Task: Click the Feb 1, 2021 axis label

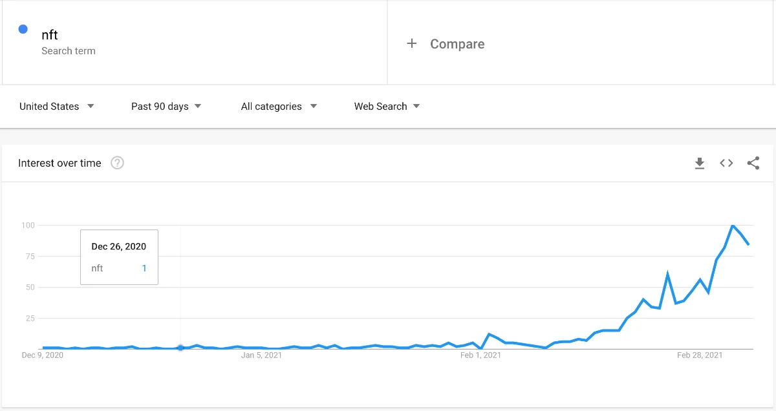Action: click(480, 355)
